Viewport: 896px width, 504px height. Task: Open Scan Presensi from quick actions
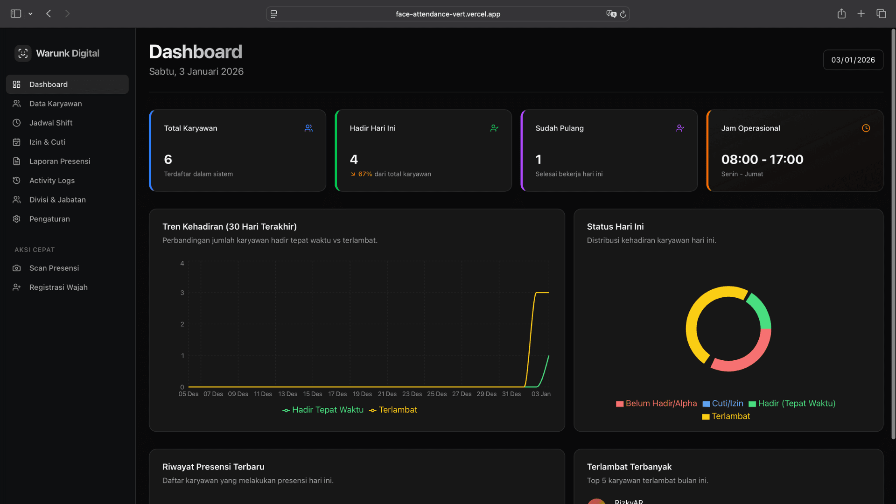point(54,268)
